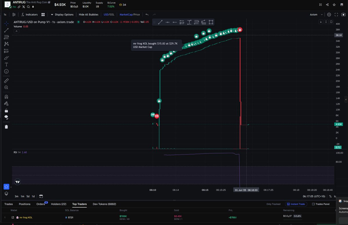Screen dimensions: 348x225
Task: Collapse the pane with chevrons button
Action: click(326, 22)
